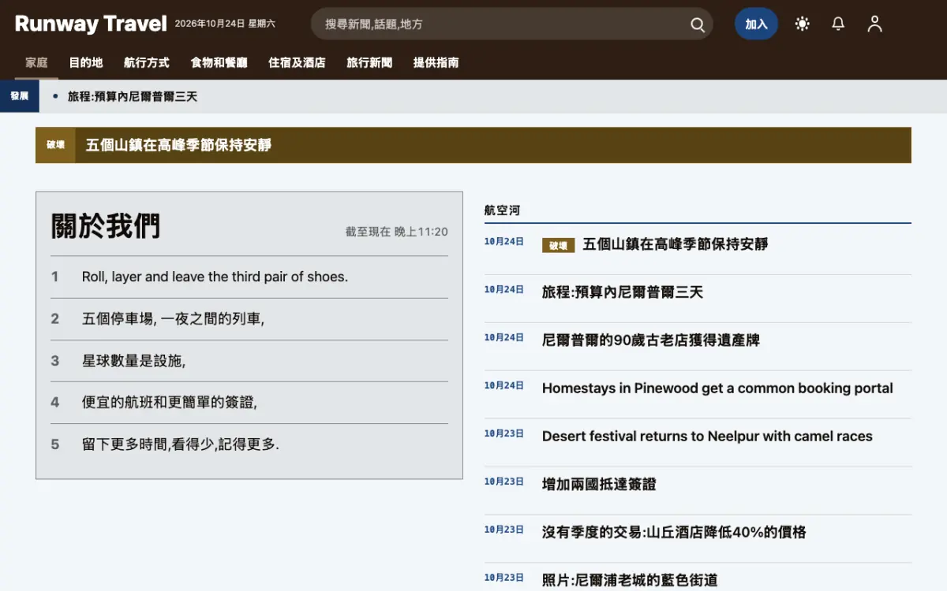Viewport: 947px width, 591px height.
Task: Click the 發展 ticker label
Action: click(20, 96)
